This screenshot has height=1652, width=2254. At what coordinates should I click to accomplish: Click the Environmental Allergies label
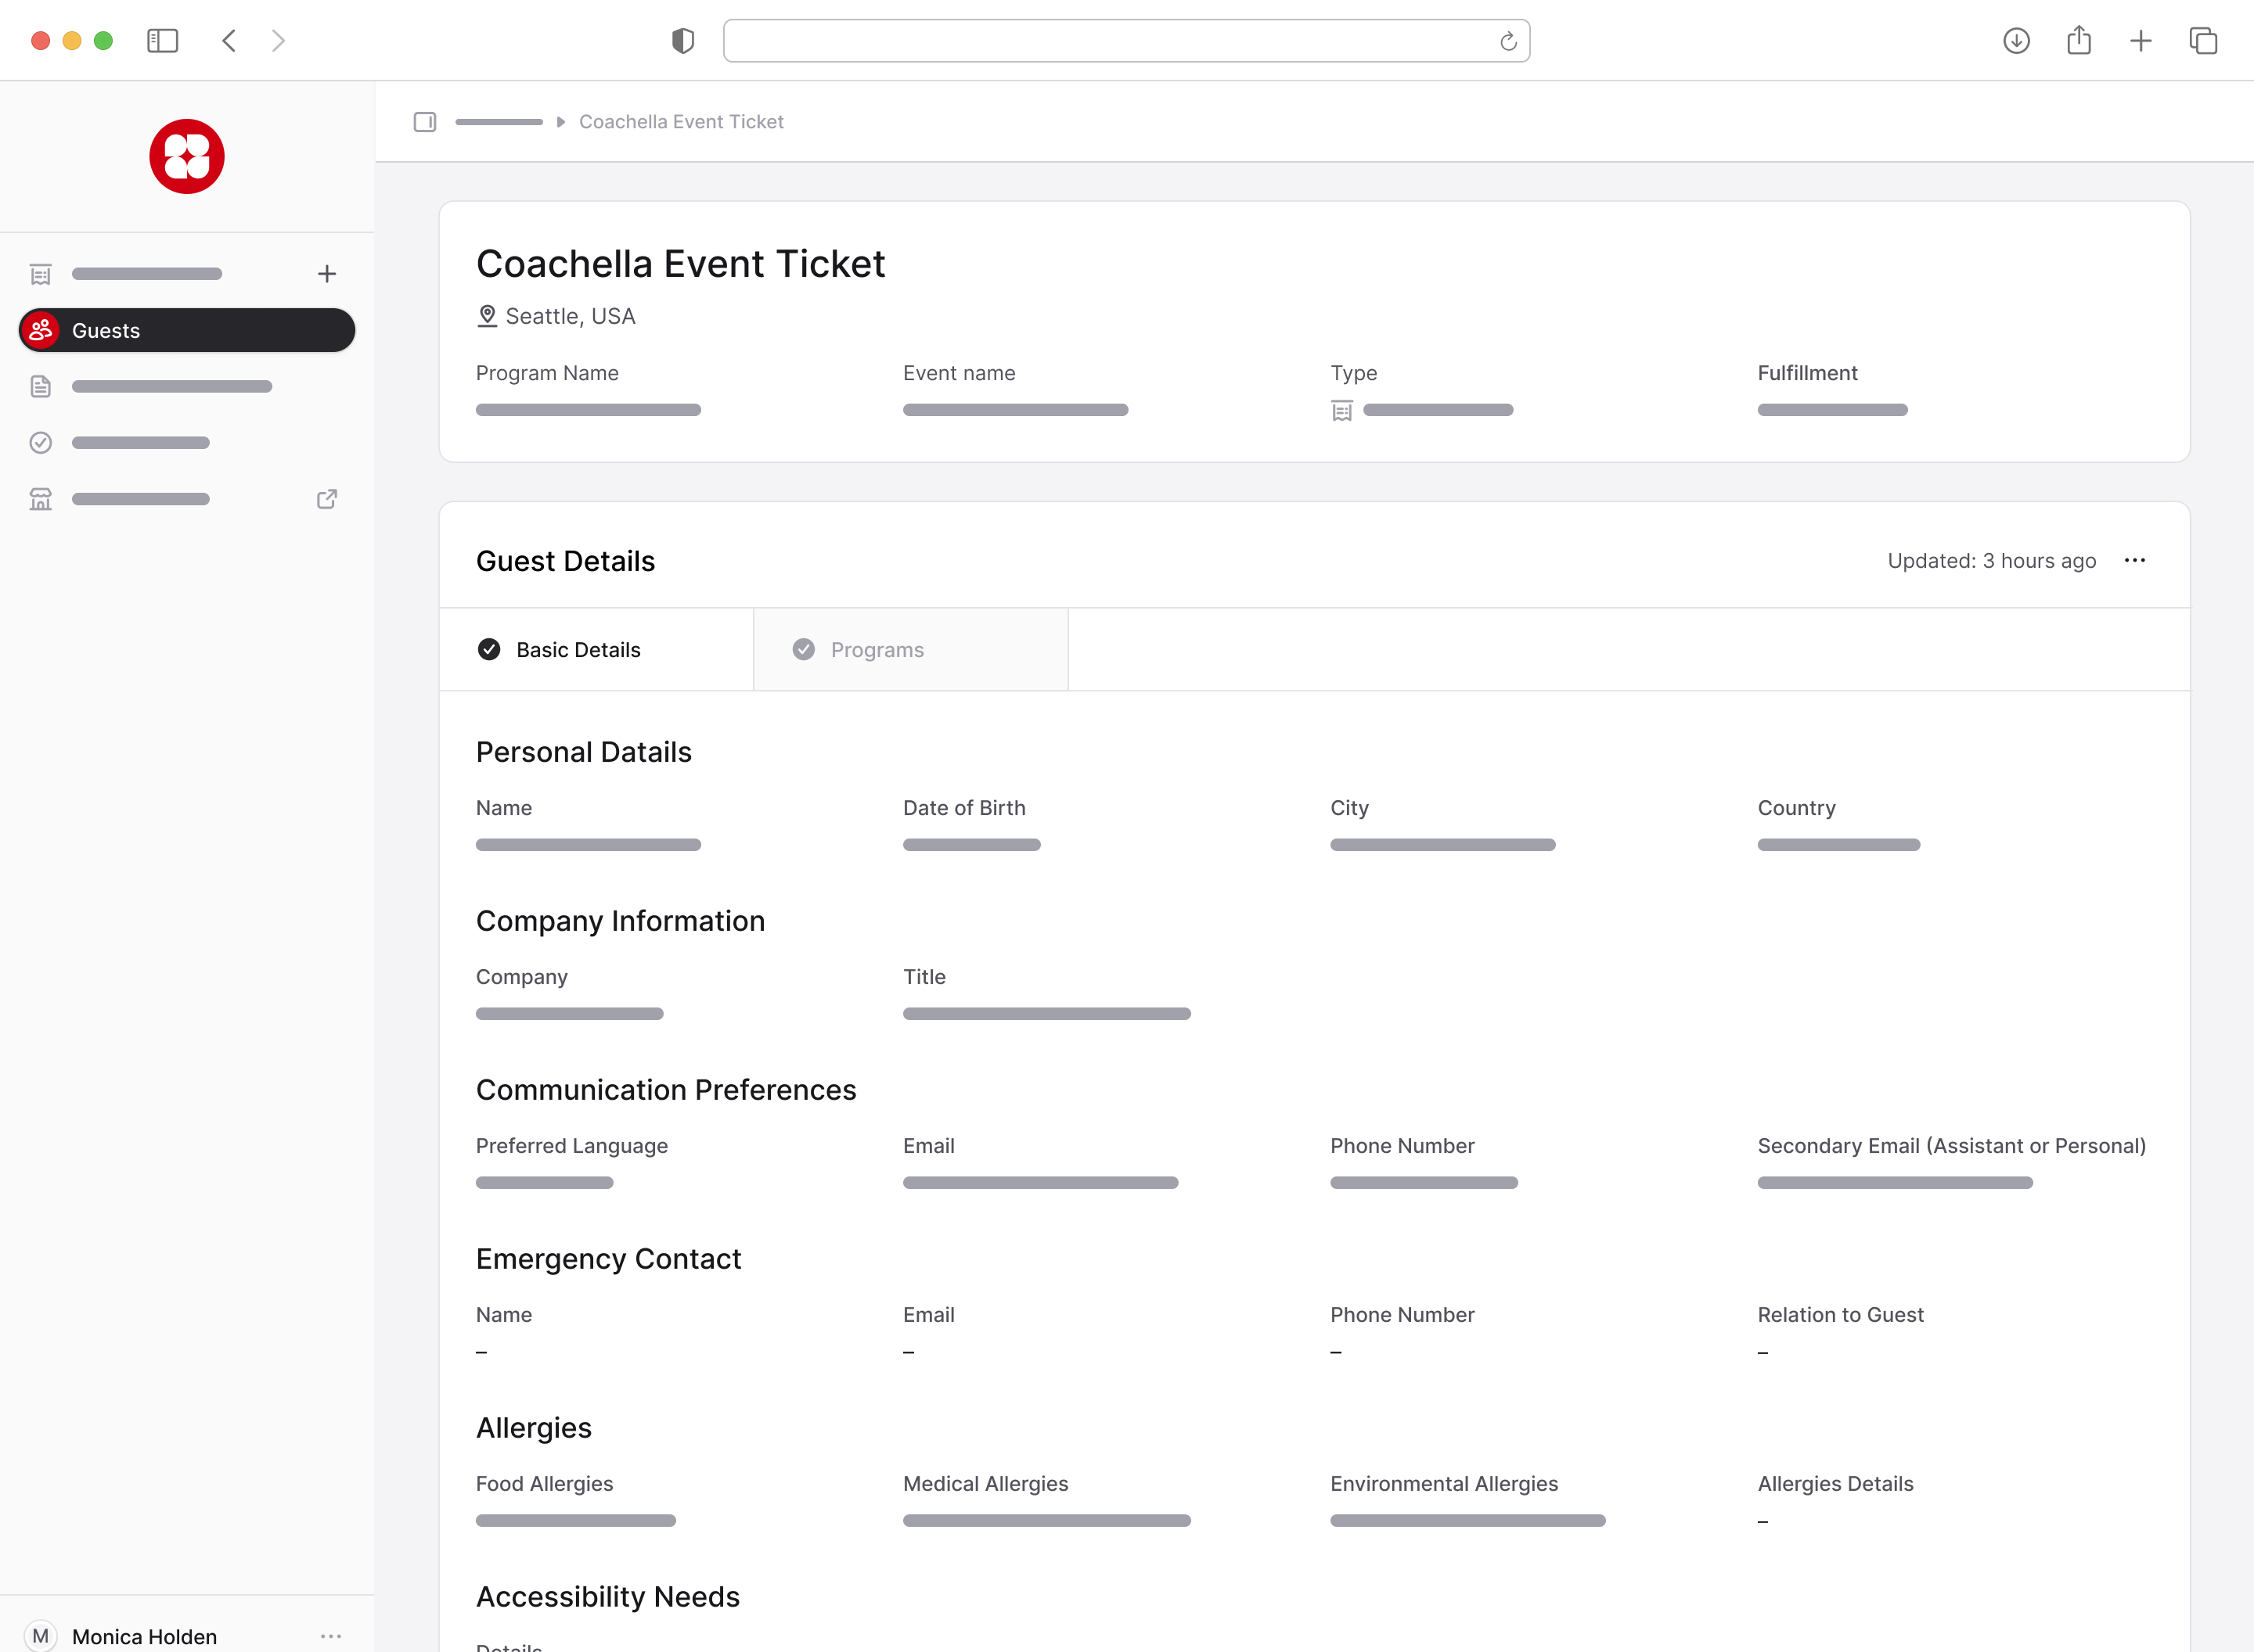click(1444, 1484)
